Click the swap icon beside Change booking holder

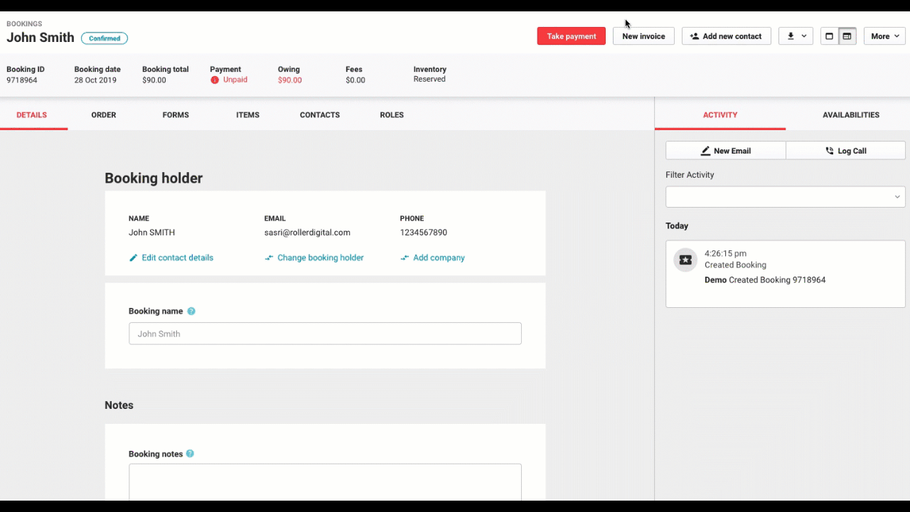click(269, 257)
